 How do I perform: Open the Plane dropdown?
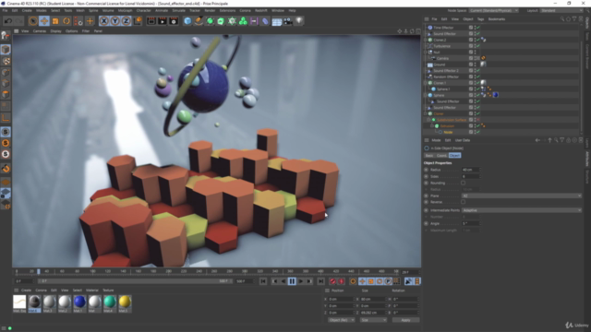pos(521,196)
